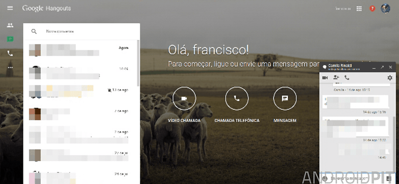Viewport: 399px width, 184px height.
Task: Show the Contacts list in the sidebar
Action: [x=10, y=25]
